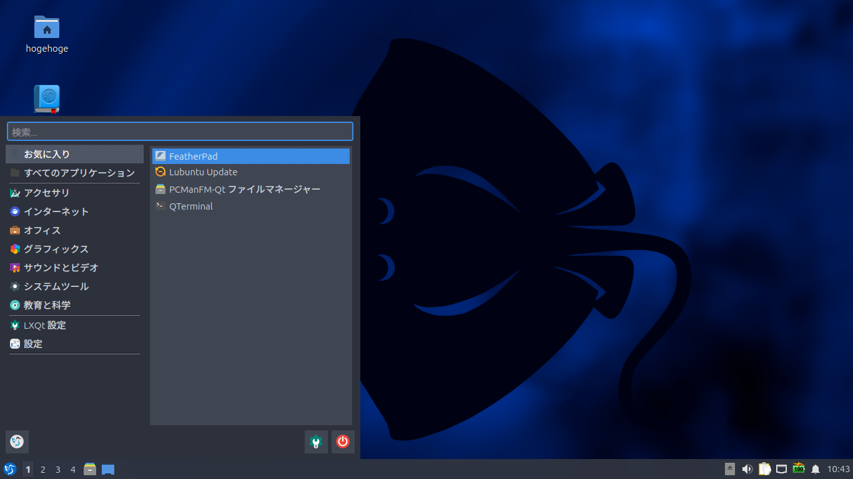Click the red power leave button
Image resolution: width=853 pixels, height=479 pixels.
coord(343,442)
